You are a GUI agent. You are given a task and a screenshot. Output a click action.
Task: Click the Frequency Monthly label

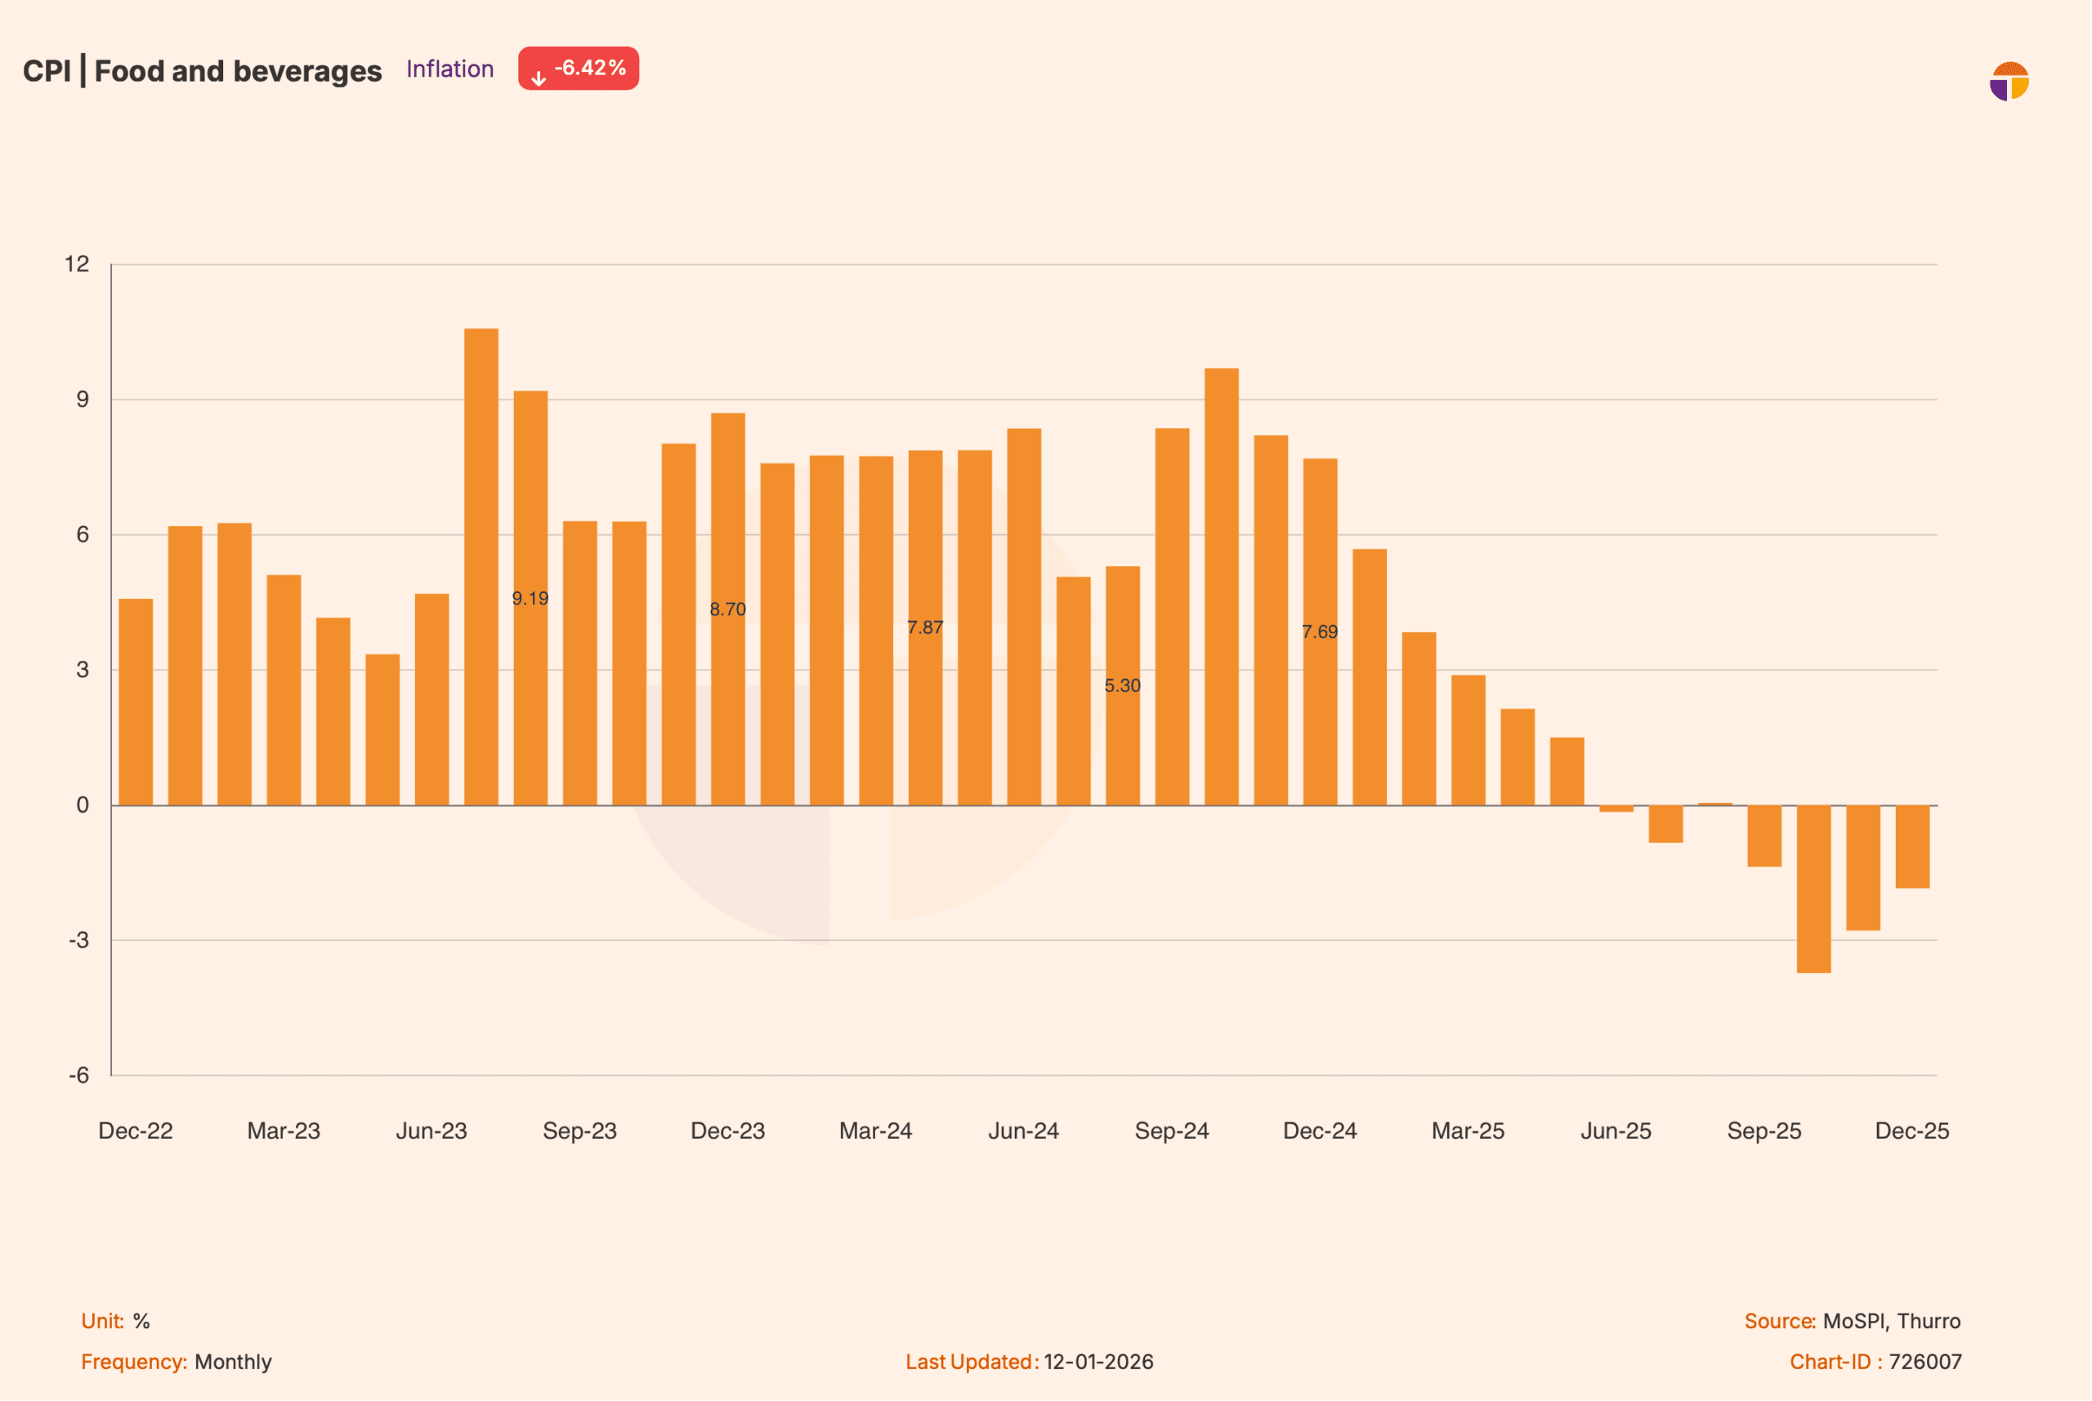click(177, 1363)
